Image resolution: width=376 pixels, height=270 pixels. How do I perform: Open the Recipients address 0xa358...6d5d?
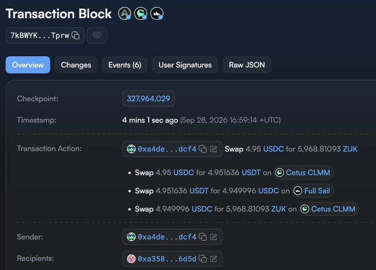tap(167, 259)
